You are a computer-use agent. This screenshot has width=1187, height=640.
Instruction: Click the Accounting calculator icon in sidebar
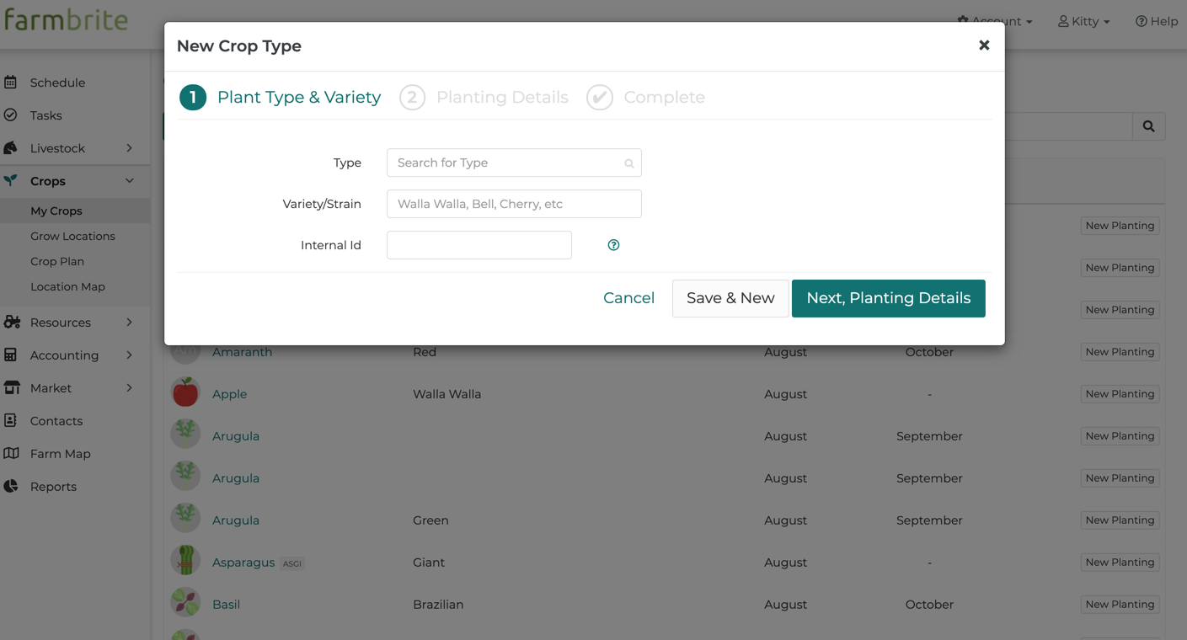(x=10, y=355)
